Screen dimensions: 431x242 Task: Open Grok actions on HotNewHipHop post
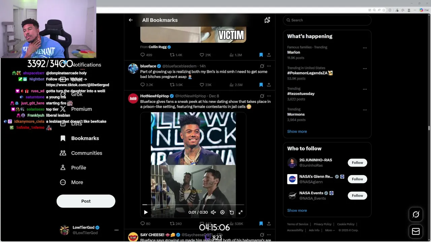262,96
